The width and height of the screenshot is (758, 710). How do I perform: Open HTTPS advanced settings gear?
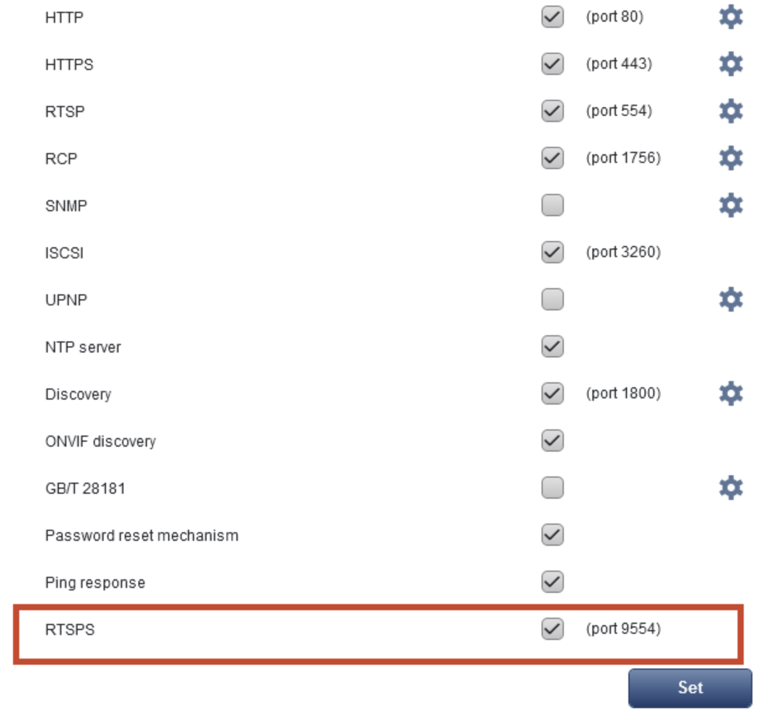pos(731,63)
